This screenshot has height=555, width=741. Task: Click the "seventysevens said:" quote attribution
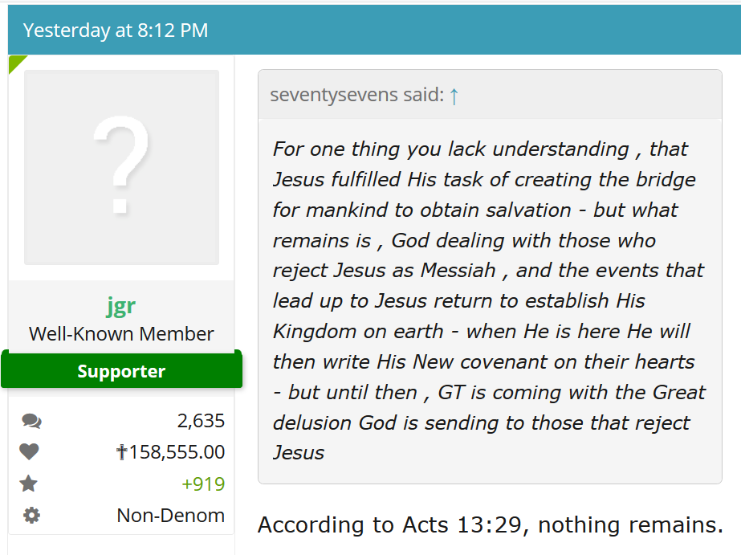click(x=356, y=95)
